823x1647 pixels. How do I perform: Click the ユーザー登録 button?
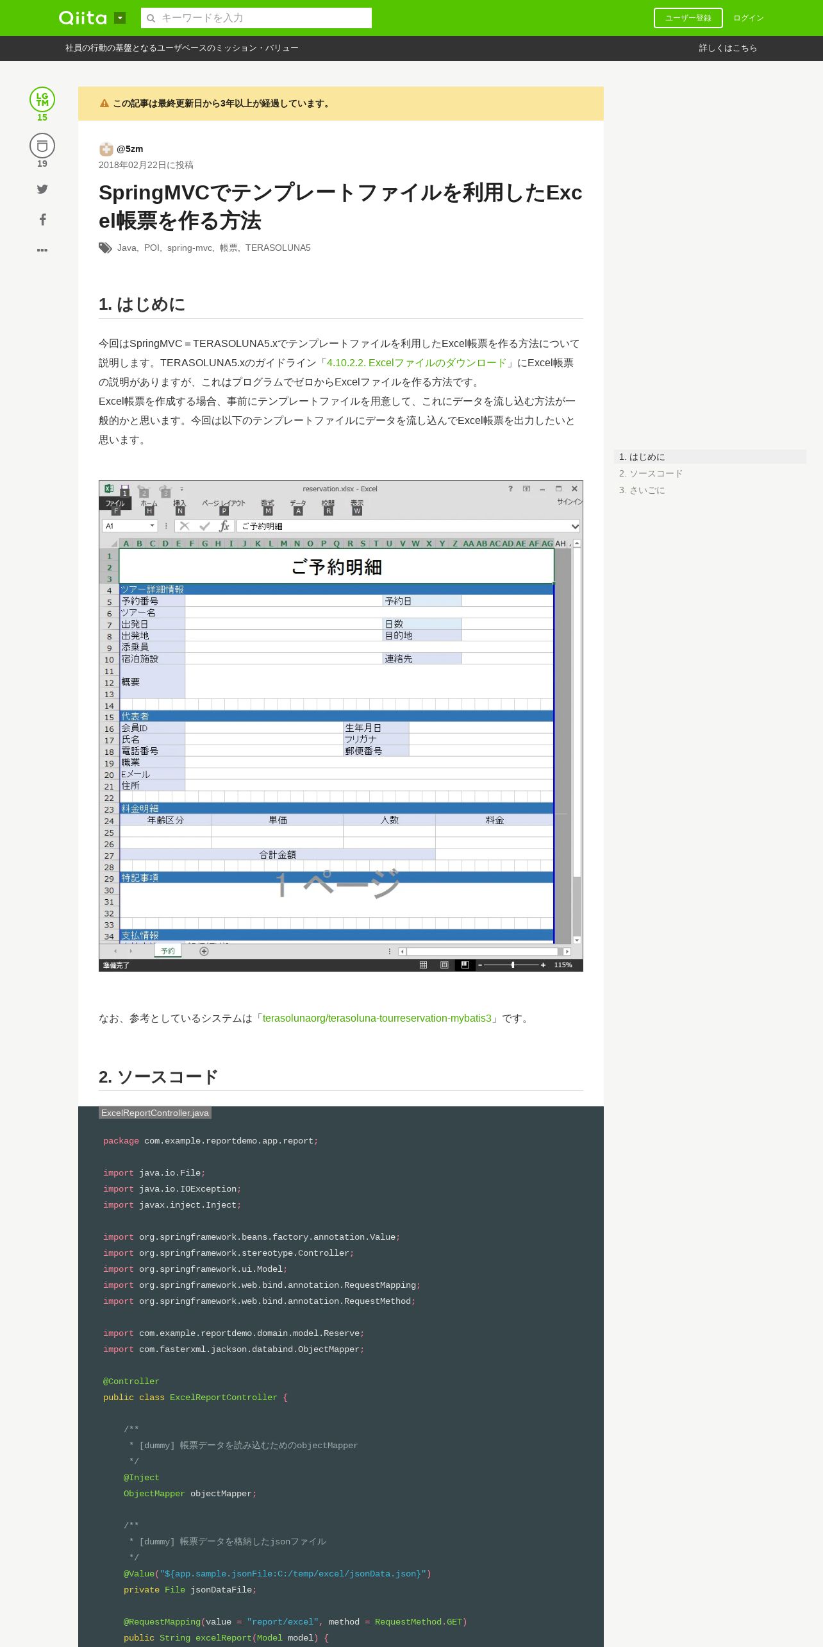[688, 18]
